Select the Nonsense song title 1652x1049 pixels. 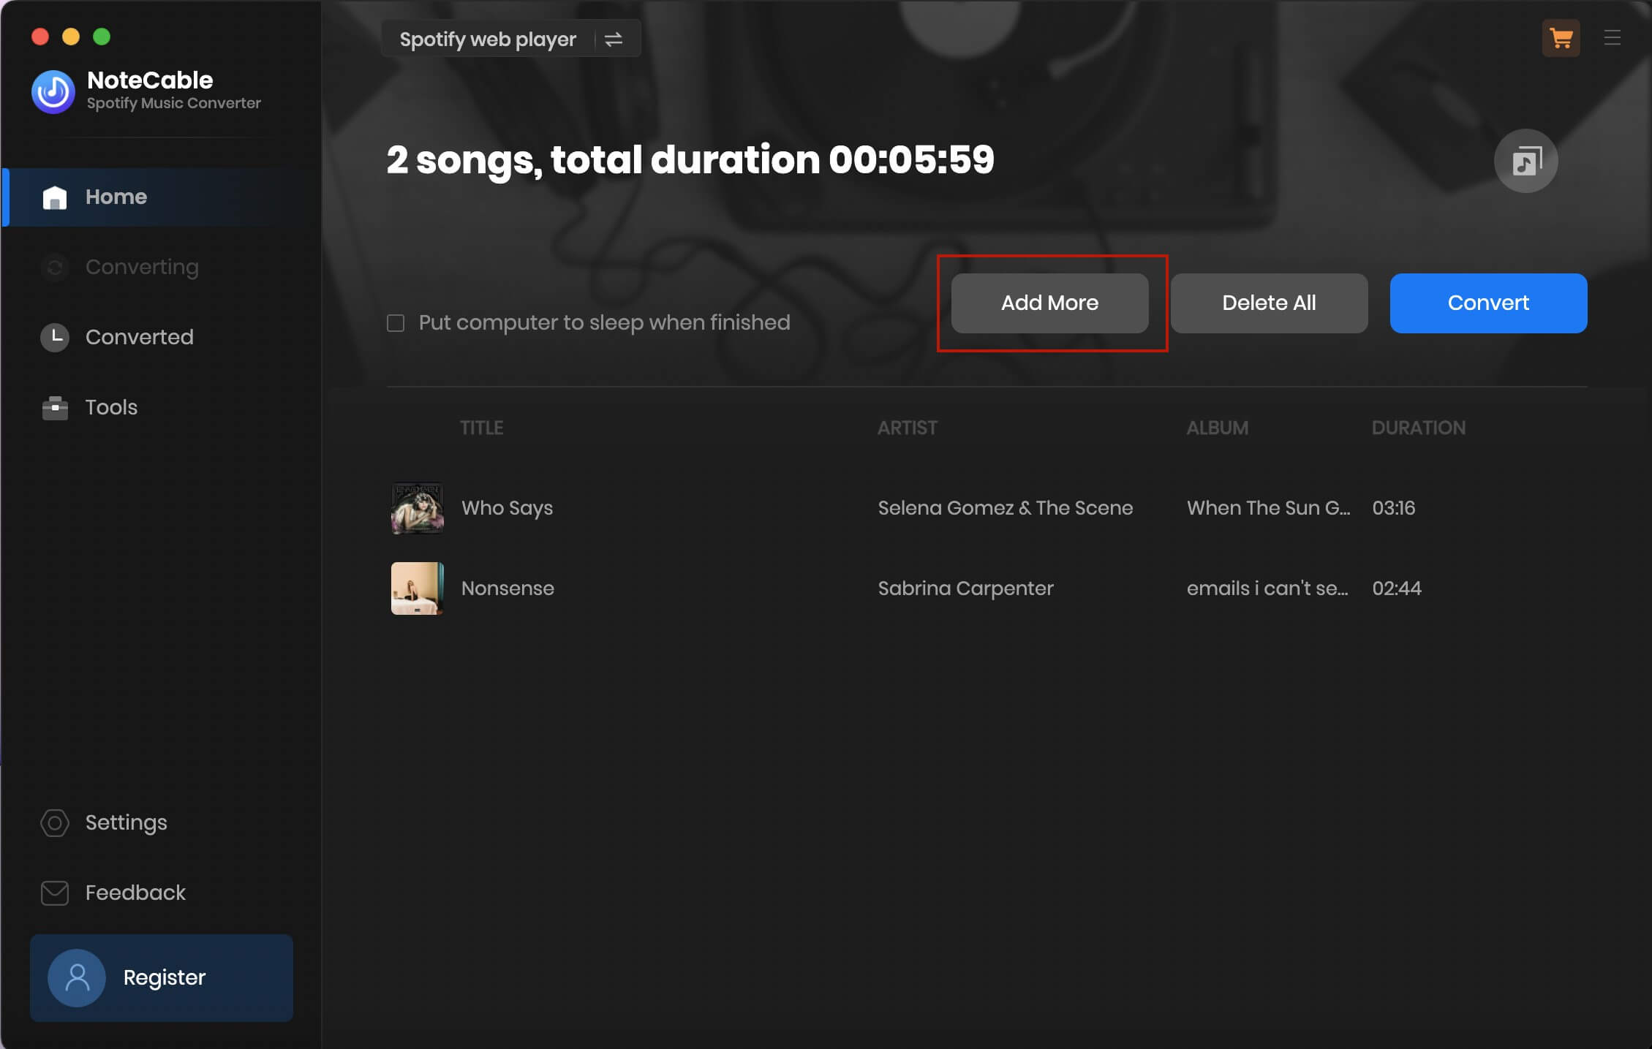coord(508,588)
